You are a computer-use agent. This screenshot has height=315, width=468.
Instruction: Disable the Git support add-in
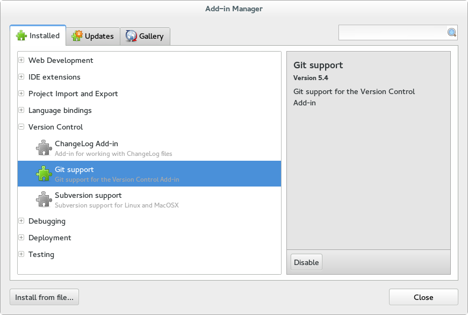pyautogui.click(x=306, y=262)
